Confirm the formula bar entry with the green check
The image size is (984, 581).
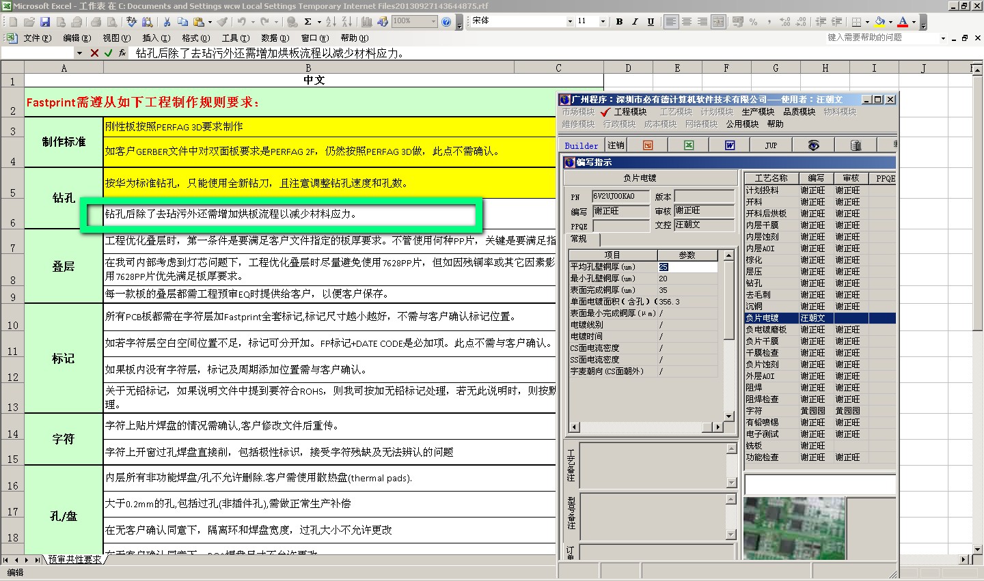[x=109, y=53]
